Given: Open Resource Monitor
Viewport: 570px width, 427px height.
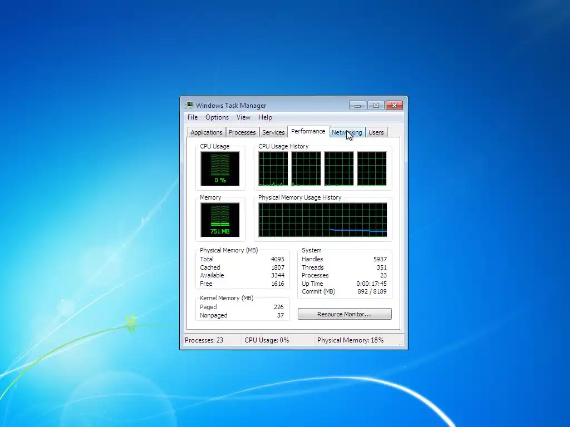Looking at the screenshot, I should pyautogui.click(x=345, y=314).
